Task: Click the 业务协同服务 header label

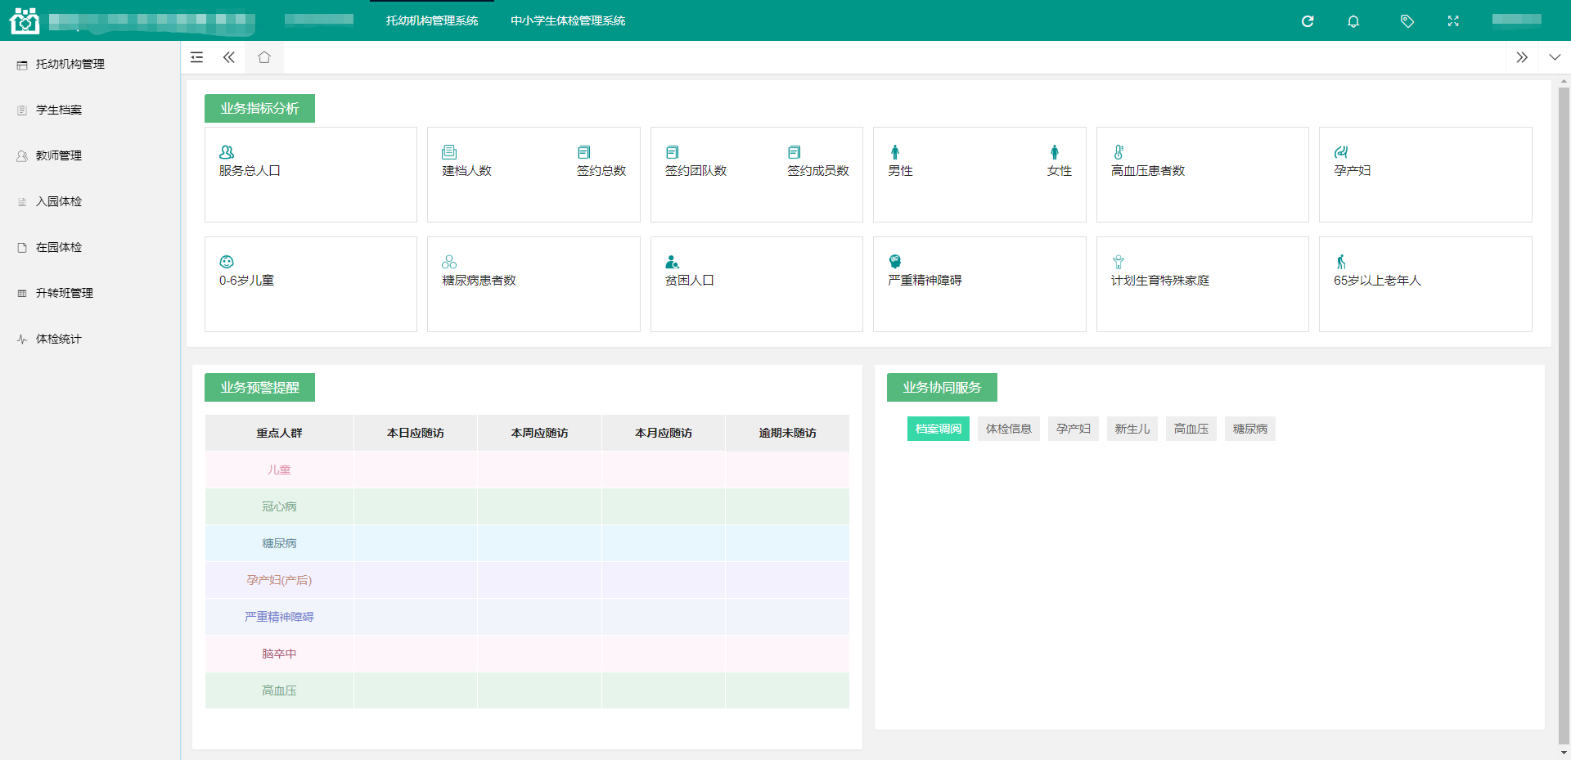Action: (x=942, y=388)
